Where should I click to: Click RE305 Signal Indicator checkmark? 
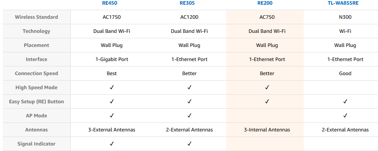(189, 144)
